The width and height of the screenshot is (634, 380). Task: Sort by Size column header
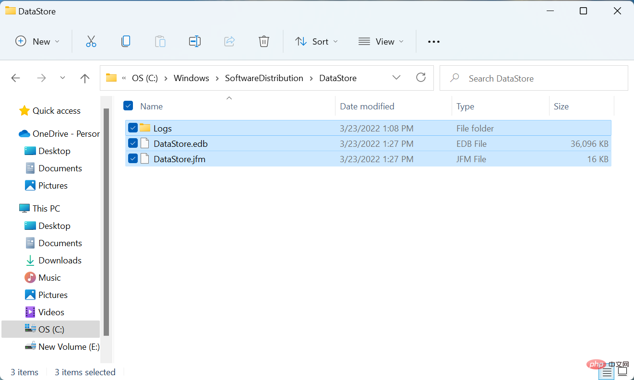(582, 106)
